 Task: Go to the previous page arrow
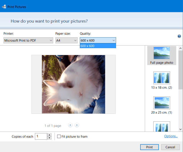point(70,125)
